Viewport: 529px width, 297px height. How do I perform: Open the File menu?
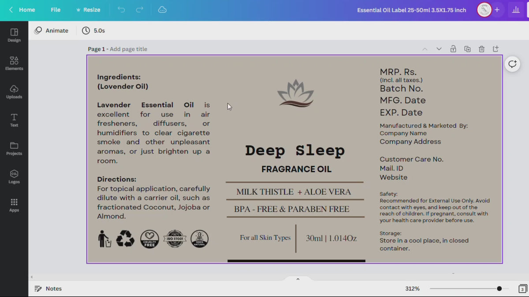tap(56, 10)
